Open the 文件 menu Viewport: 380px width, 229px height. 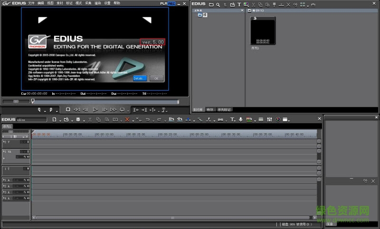[31, 3]
